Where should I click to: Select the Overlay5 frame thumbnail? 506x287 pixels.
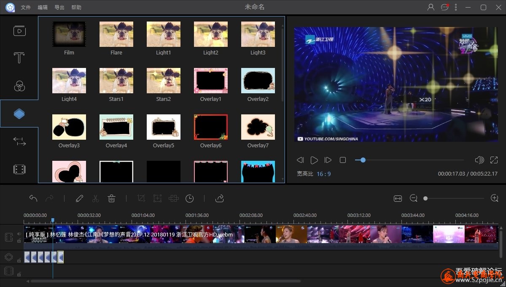click(164, 127)
